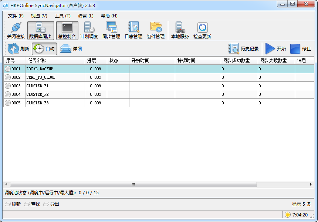Viewport: 318px width, 222px height.
Task: Open the 语言 (L) language menu
Action: [86, 16]
